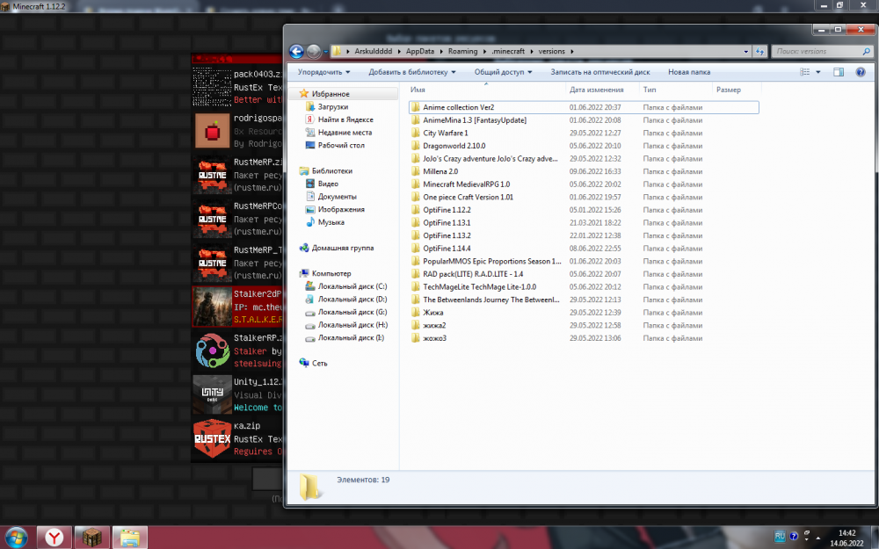Open Локальный диск (H:)
Image resolution: width=879 pixels, height=549 pixels.
352,325
